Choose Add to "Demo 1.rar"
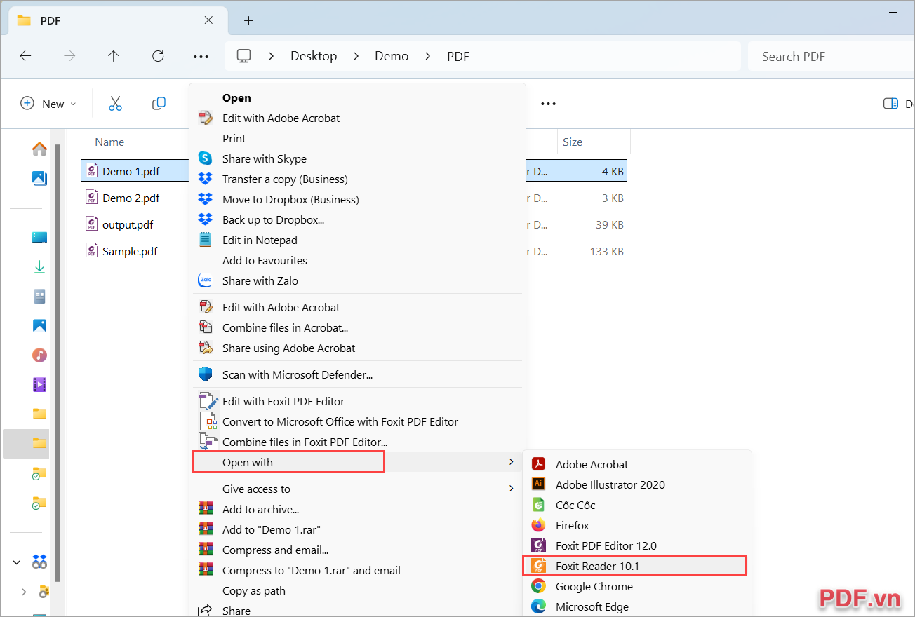Screen dimensions: 915x617 coord(272,529)
